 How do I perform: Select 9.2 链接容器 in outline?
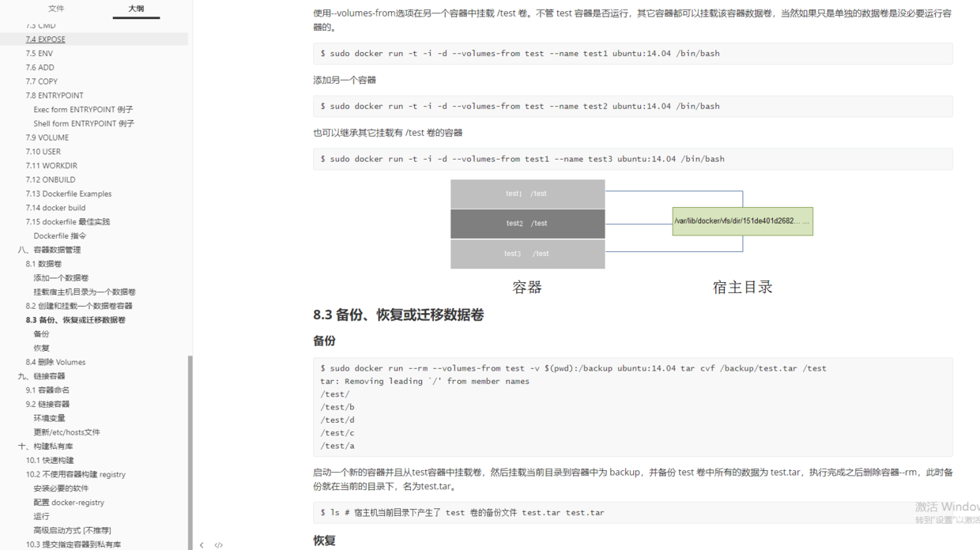coord(47,405)
